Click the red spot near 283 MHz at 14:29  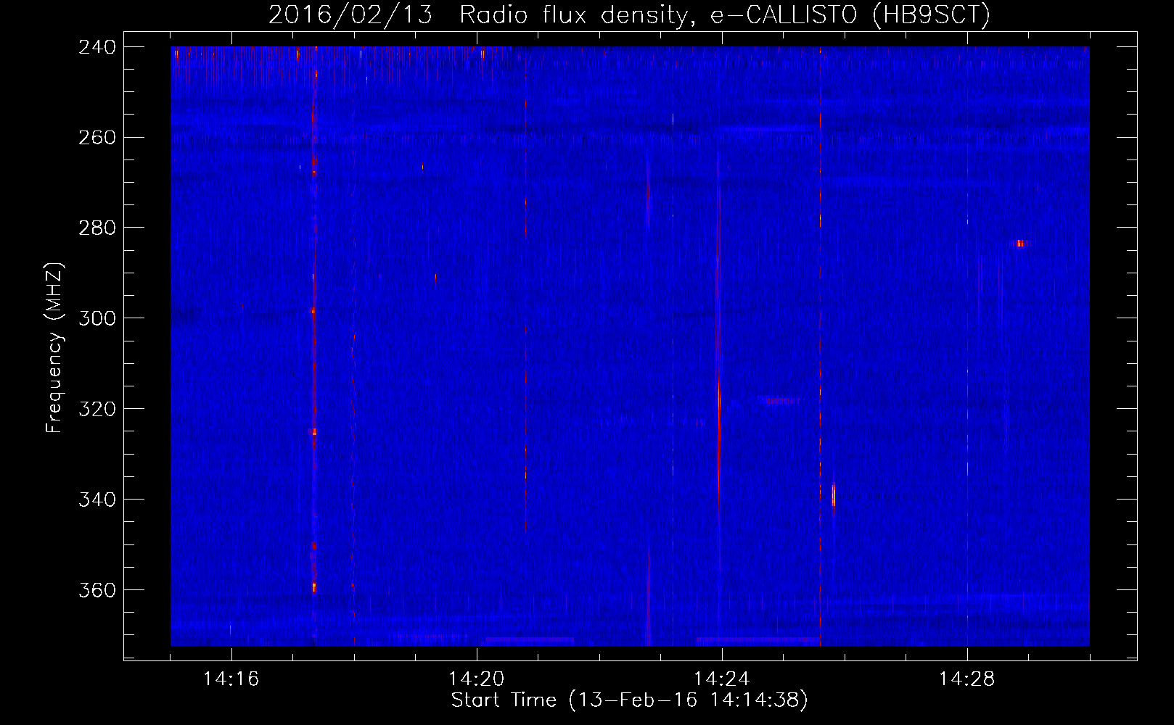click(x=1020, y=244)
